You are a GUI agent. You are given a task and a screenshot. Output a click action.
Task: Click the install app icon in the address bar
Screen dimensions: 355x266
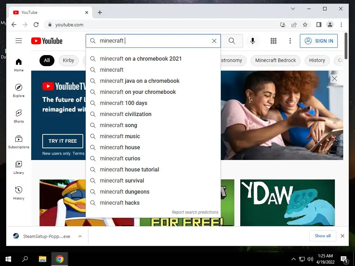283,25
